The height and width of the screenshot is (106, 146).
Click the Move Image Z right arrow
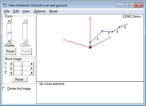(32, 73)
